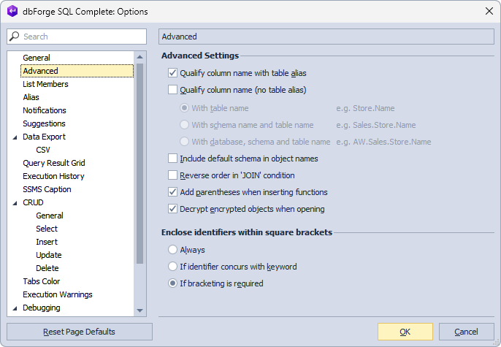This screenshot has width=501, height=347.
Task: Click the search magnifier icon
Action: point(14,36)
